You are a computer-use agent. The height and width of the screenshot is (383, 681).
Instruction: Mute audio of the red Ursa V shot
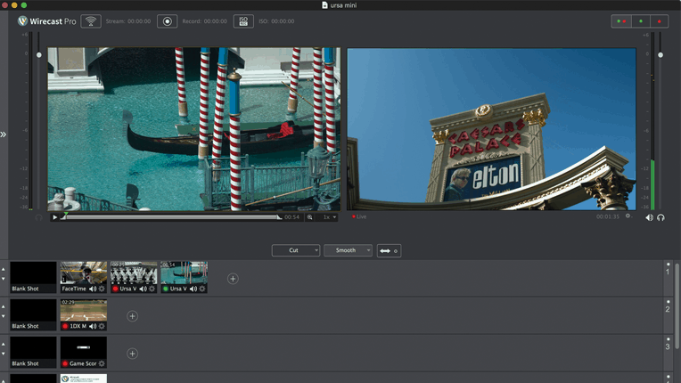point(143,289)
